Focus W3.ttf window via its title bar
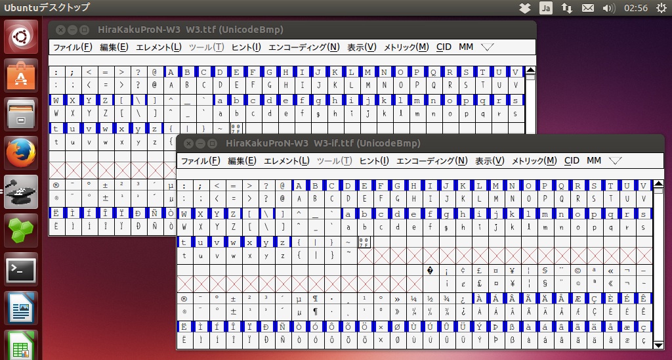The width and height of the screenshot is (672, 360). tap(292, 30)
